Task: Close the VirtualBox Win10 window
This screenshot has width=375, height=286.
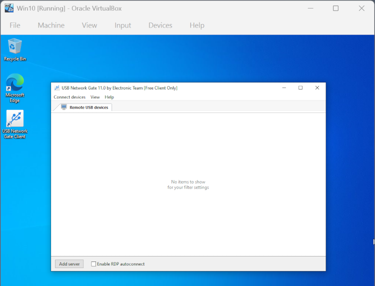Action: click(x=361, y=8)
